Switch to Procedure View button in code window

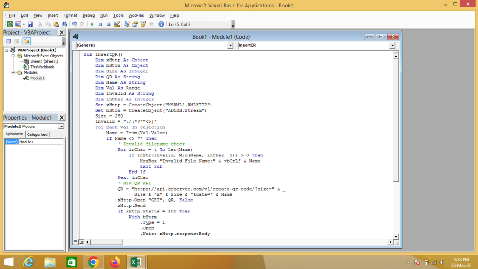[x=76, y=242]
